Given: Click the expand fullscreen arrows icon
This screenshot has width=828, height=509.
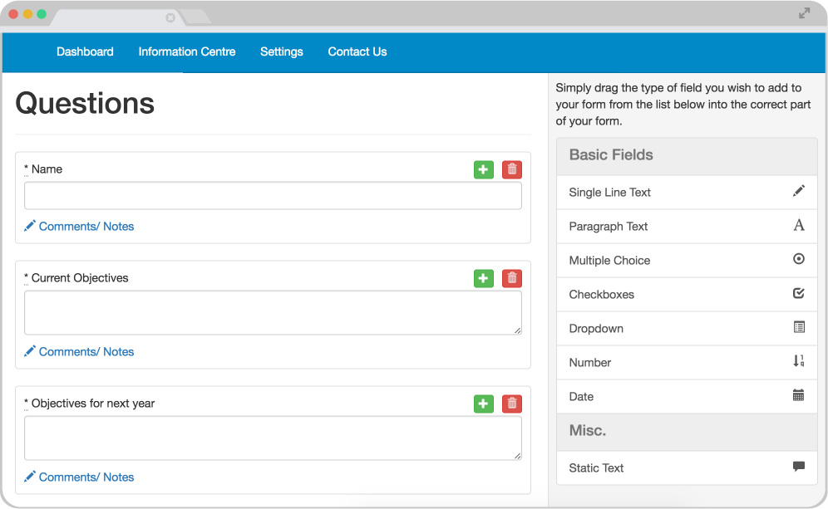Looking at the screenshot, I should coord(804,13).
